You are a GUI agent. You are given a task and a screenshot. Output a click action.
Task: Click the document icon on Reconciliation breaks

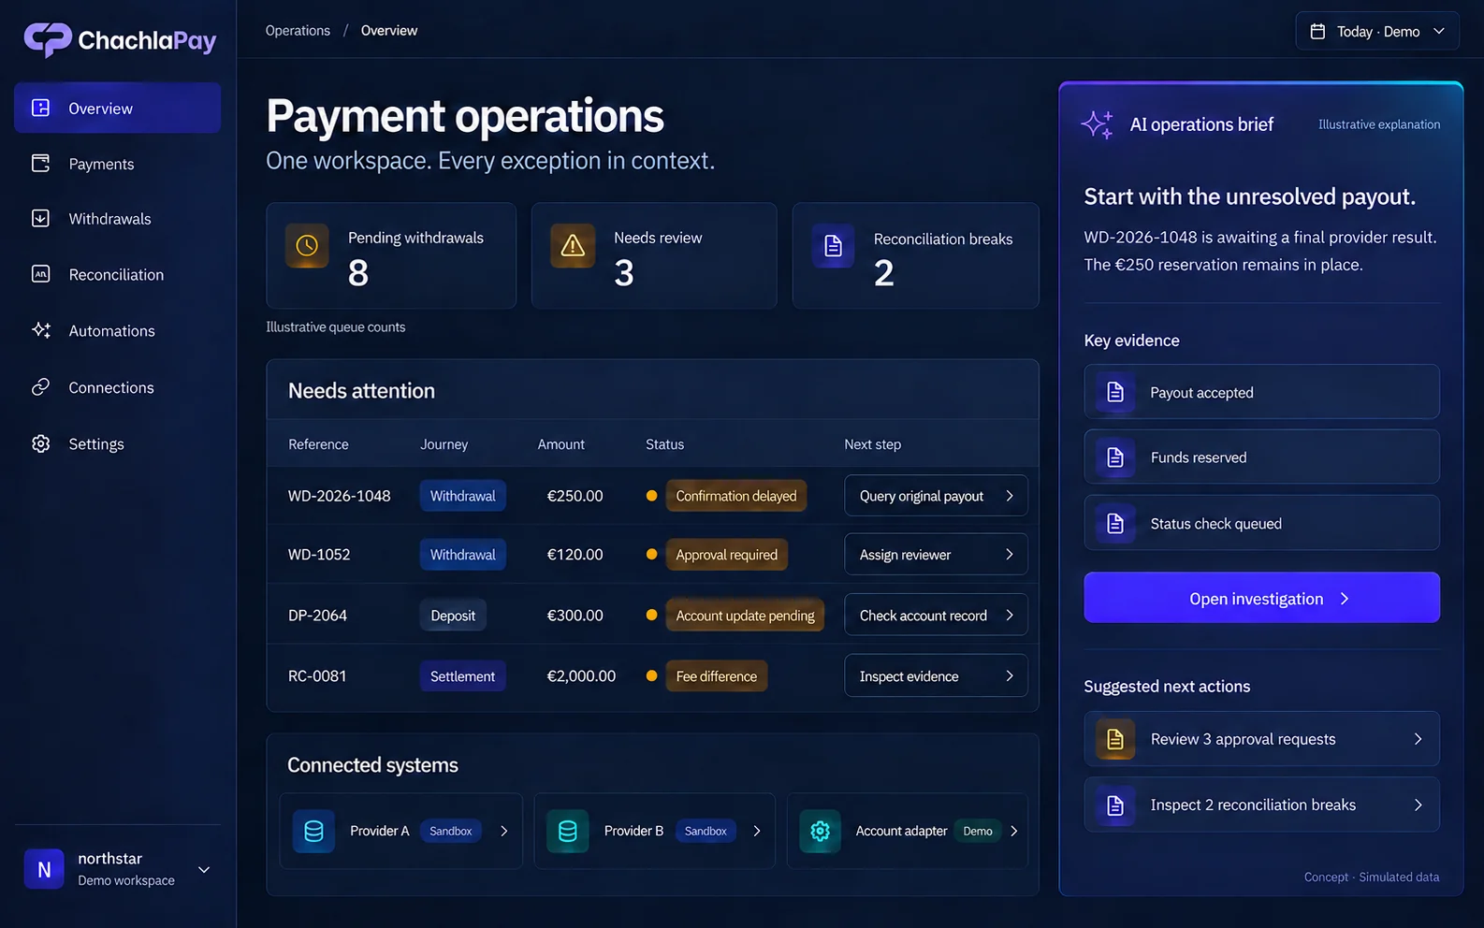(x=833, y=246)
